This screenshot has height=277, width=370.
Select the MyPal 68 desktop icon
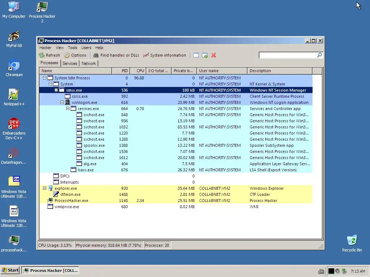click(14, 39)
